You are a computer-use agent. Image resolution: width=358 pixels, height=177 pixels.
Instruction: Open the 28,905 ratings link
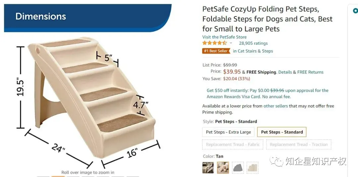coord(253,43)
